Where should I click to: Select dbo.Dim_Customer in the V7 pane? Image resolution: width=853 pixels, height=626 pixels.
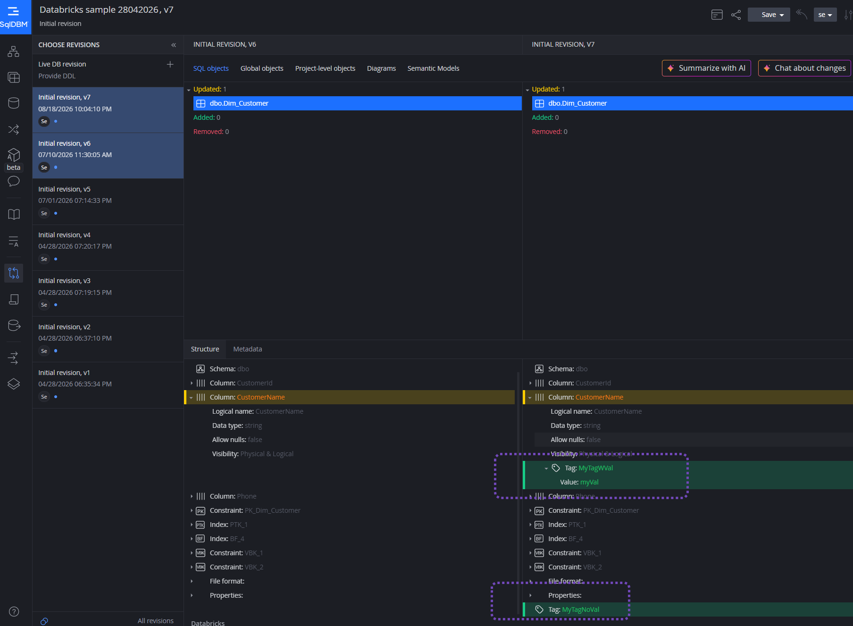click(693, 103)
